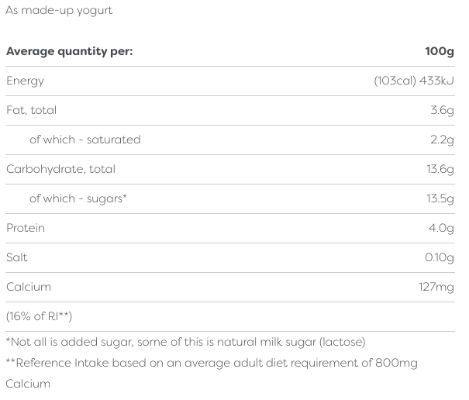Click the 4.0g protein value

coord(442,229)
